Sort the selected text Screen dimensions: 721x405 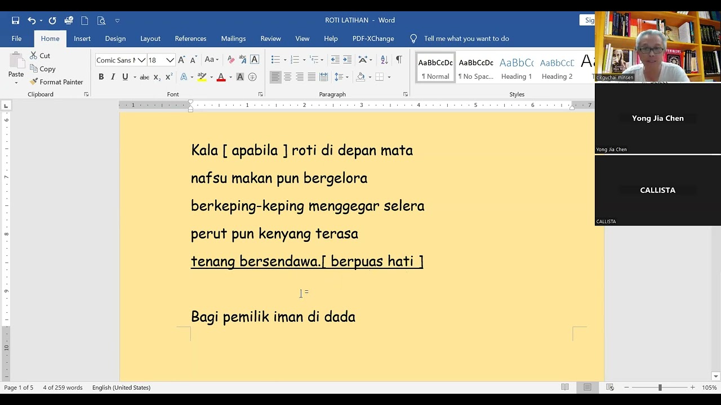(x=384, y=60)
